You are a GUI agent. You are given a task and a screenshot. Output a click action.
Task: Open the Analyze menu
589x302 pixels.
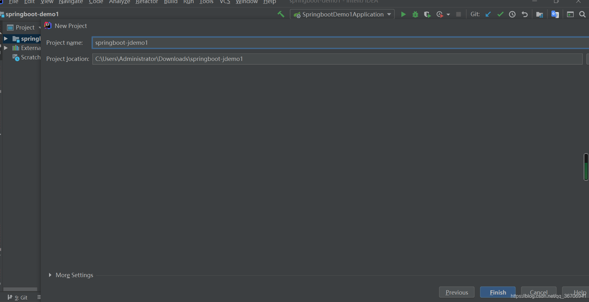pyautogui.click(x=120, y=2)
